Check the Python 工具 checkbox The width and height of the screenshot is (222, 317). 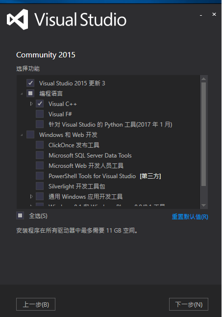[40, 124]
